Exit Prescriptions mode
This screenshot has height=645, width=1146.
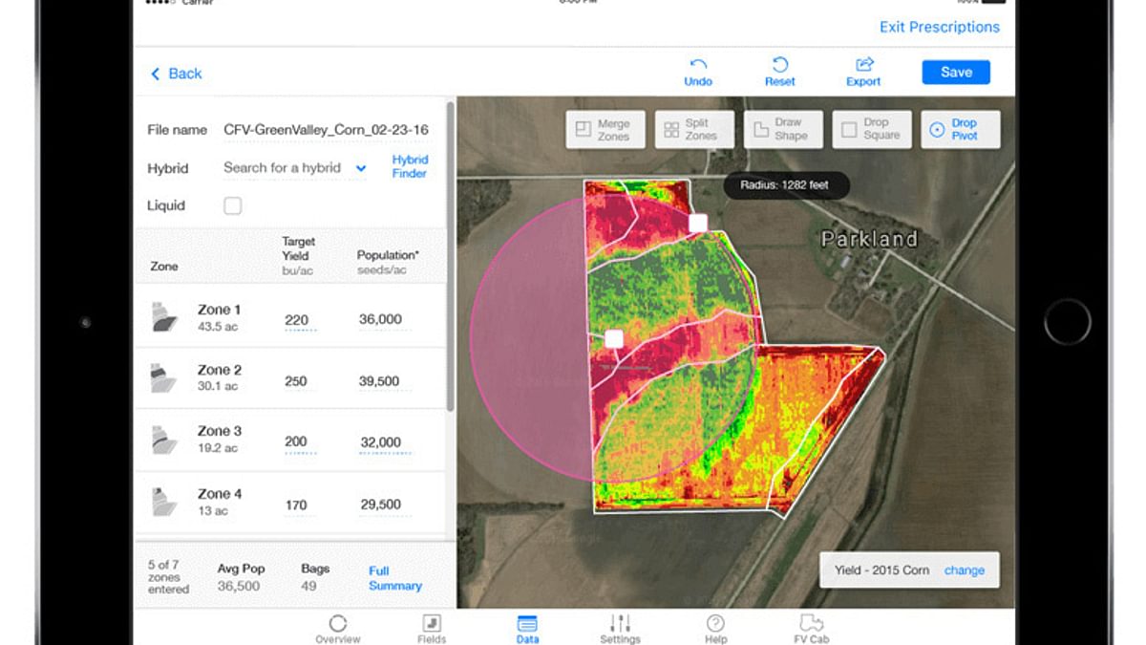[940, 27]
